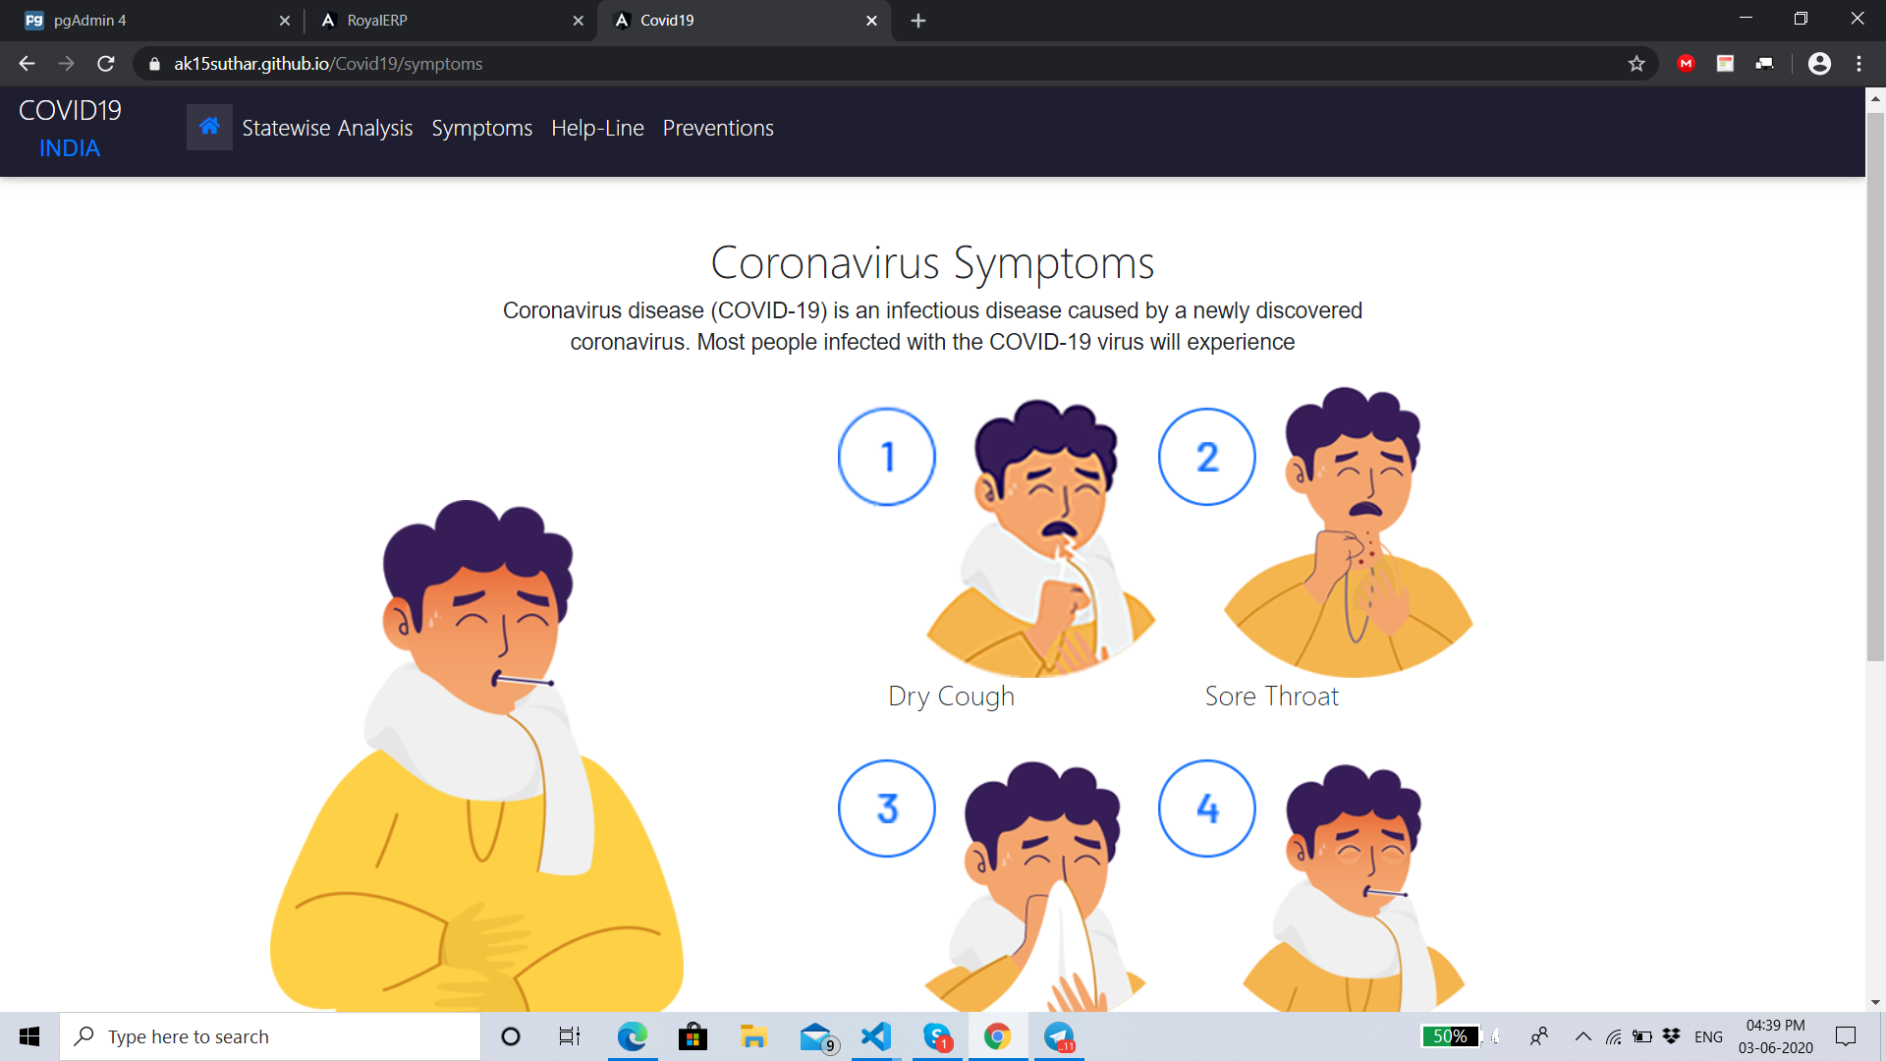The image size is (1886, 1061).
Task: Go to the Help-Line page
Action: point(597,129)
